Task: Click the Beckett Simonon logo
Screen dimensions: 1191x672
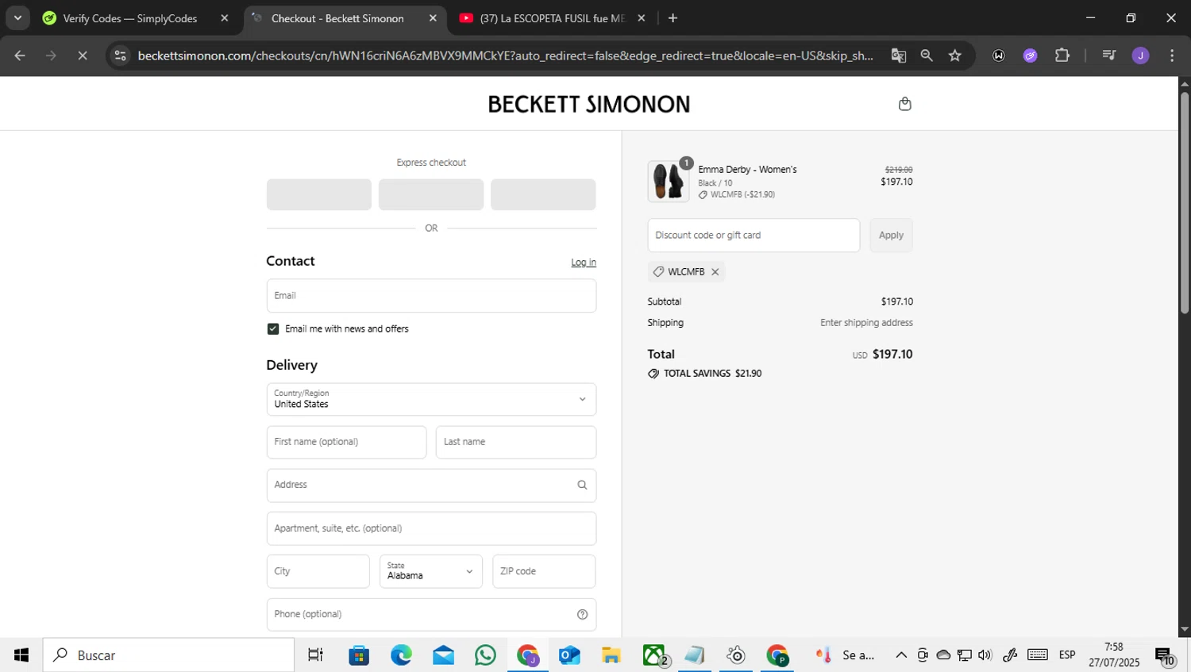Action: 589,104
